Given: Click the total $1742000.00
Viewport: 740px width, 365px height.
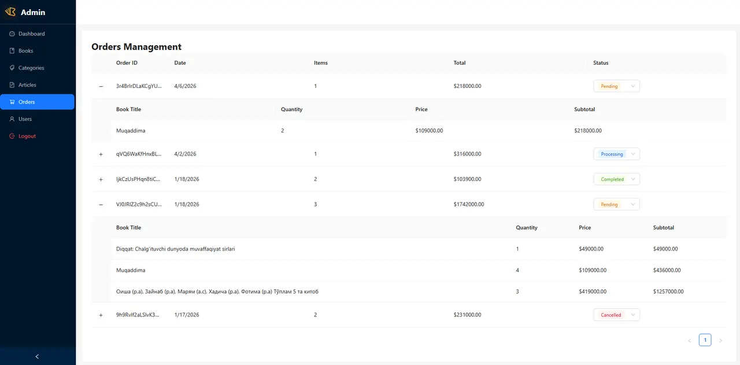Looking at the screenshot, I should tap(469, 204).
